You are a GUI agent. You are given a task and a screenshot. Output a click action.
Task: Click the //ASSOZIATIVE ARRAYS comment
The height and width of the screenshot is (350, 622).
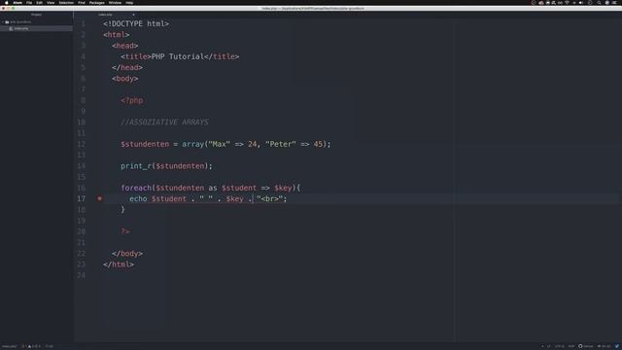164,122
